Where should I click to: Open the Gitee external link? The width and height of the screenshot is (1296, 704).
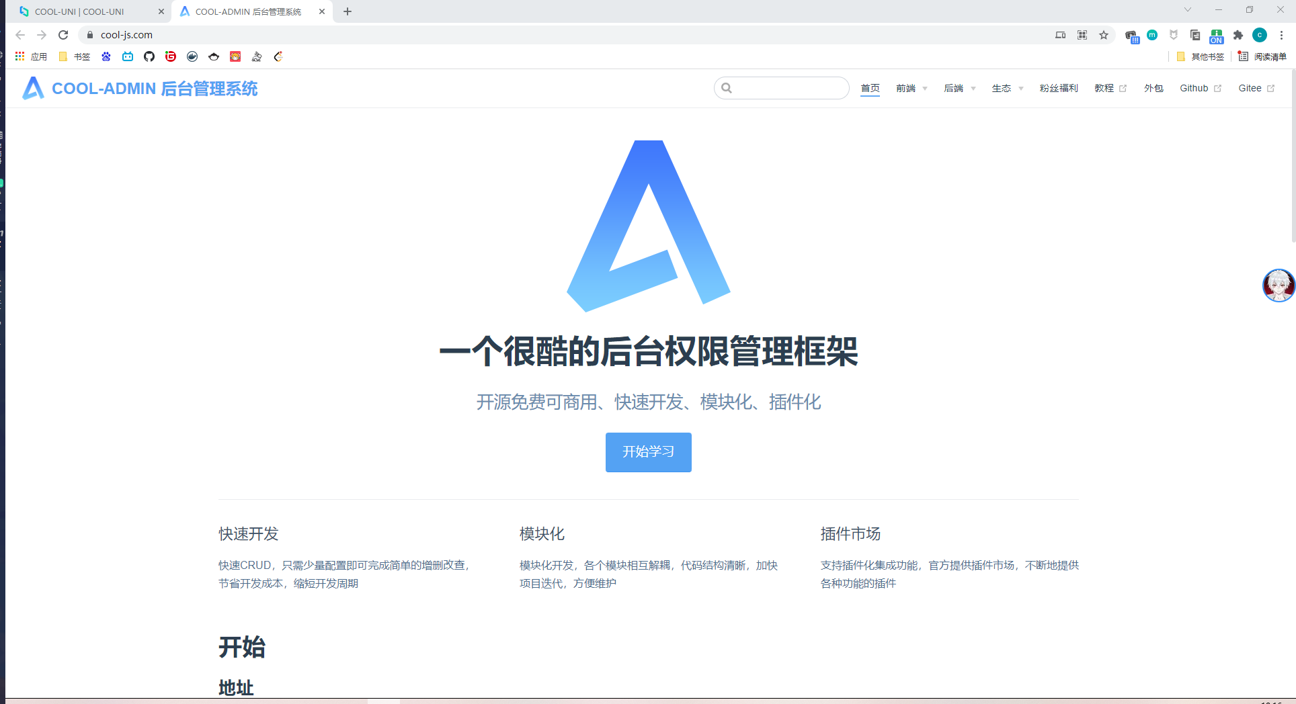pos(1256,88)
